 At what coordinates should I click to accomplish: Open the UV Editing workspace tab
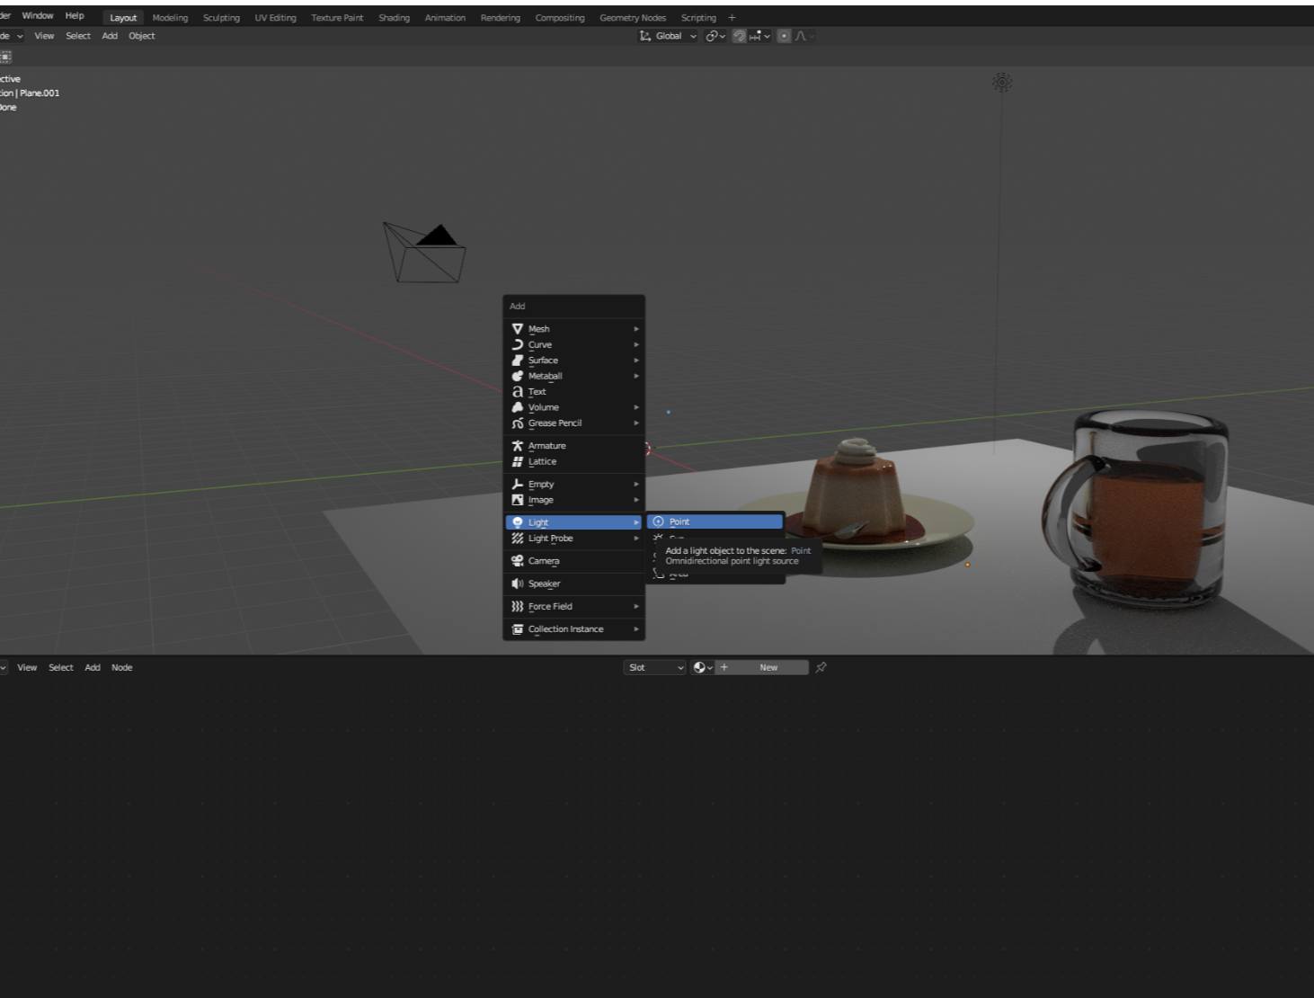[275, 18]
